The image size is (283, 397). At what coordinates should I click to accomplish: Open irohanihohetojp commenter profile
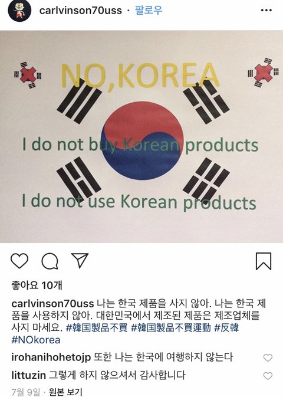click(x=51, y=357)
